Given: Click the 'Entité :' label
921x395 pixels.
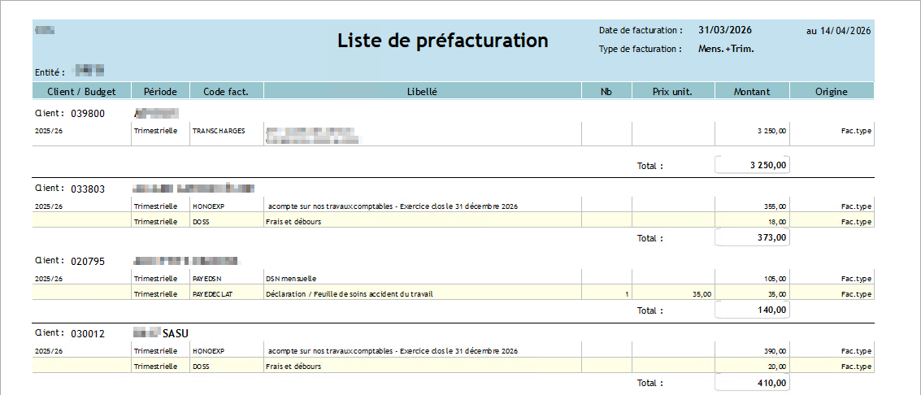Looking at the screenshot, I should (49, 72).
